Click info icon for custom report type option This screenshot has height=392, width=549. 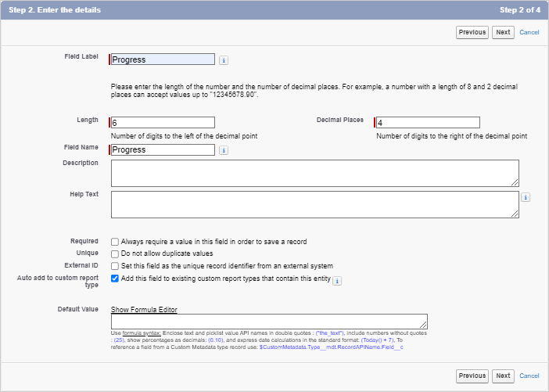pos(338,280)
